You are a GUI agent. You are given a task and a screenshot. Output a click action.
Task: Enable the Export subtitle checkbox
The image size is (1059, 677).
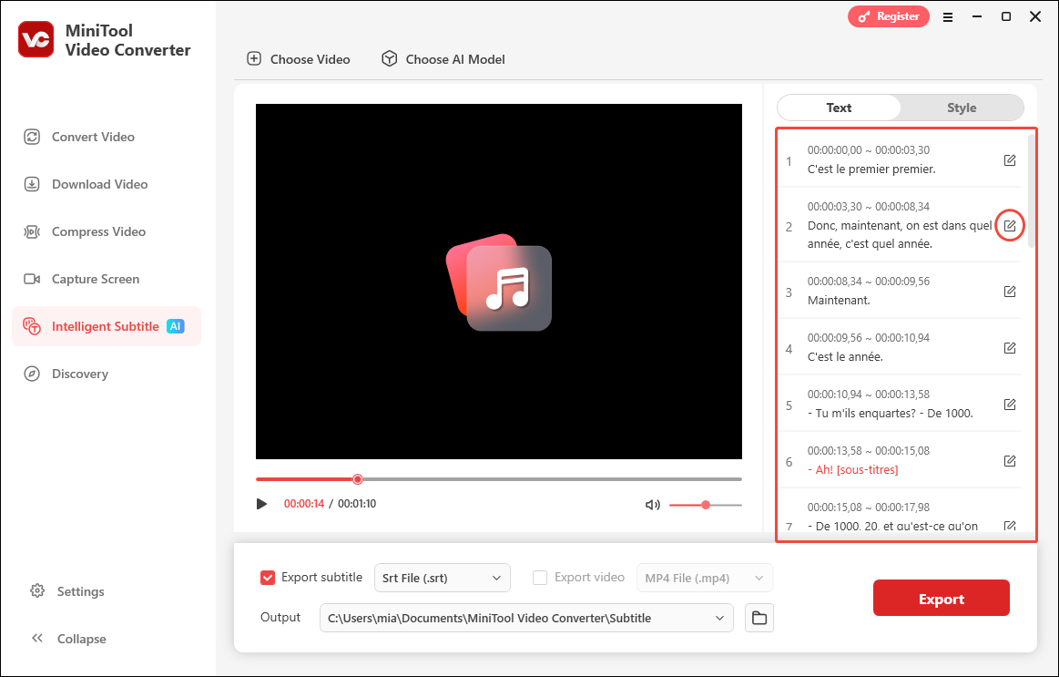pos(268,577)
